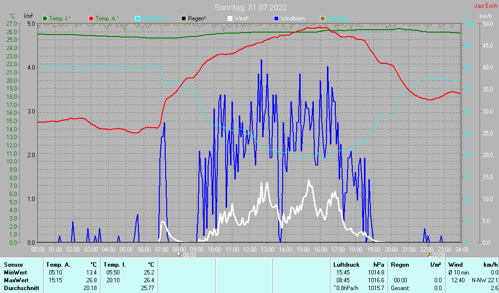The image size is (499, 293).
Task: Click the maximum outside temperature value '26.8'
Action: [92, 281]
